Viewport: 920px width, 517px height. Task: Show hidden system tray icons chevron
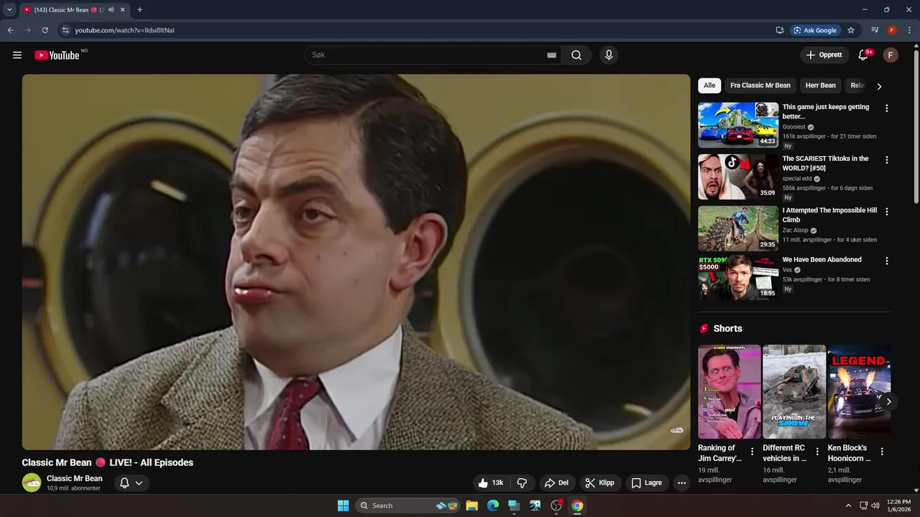(x=848, y=506)
